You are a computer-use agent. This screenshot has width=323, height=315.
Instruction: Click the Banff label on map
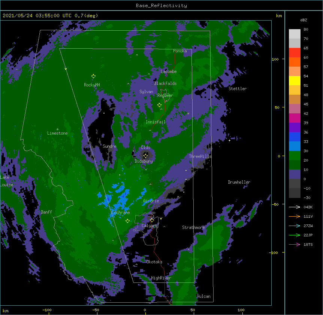(x=46, y=212)
